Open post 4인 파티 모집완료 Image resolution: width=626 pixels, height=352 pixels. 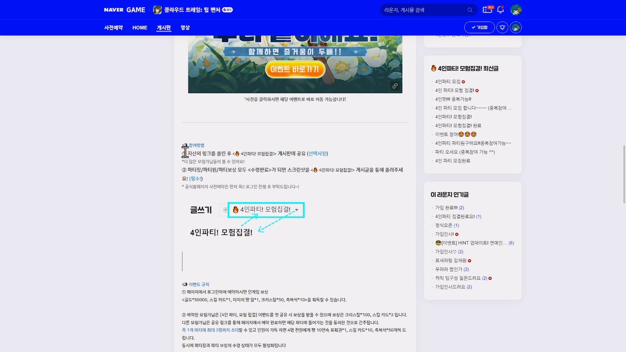click(453, 161)
